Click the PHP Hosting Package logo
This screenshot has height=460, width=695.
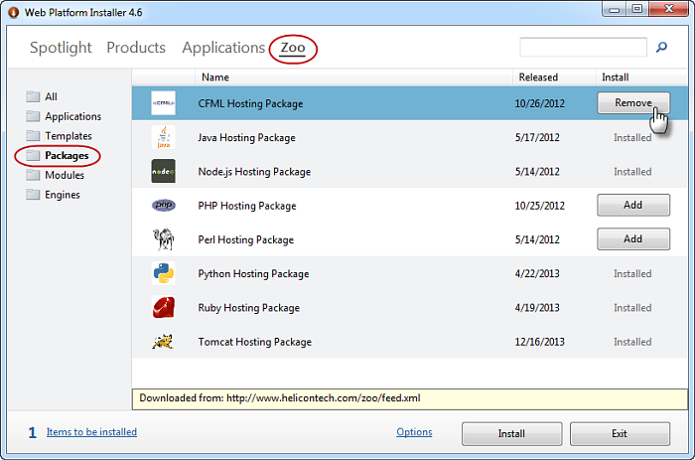[164, 206]
